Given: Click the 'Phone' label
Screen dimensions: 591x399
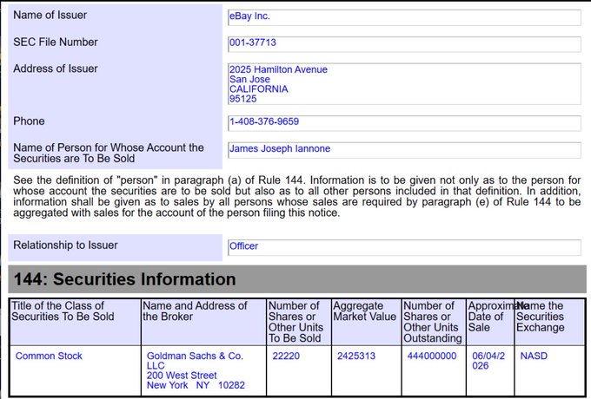Looking at the screenshot, I should 29,121.
